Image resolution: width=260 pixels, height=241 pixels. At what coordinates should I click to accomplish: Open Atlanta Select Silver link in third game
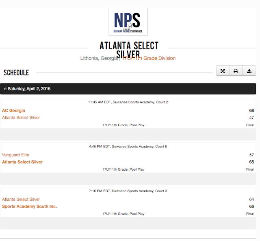(21, 199)
